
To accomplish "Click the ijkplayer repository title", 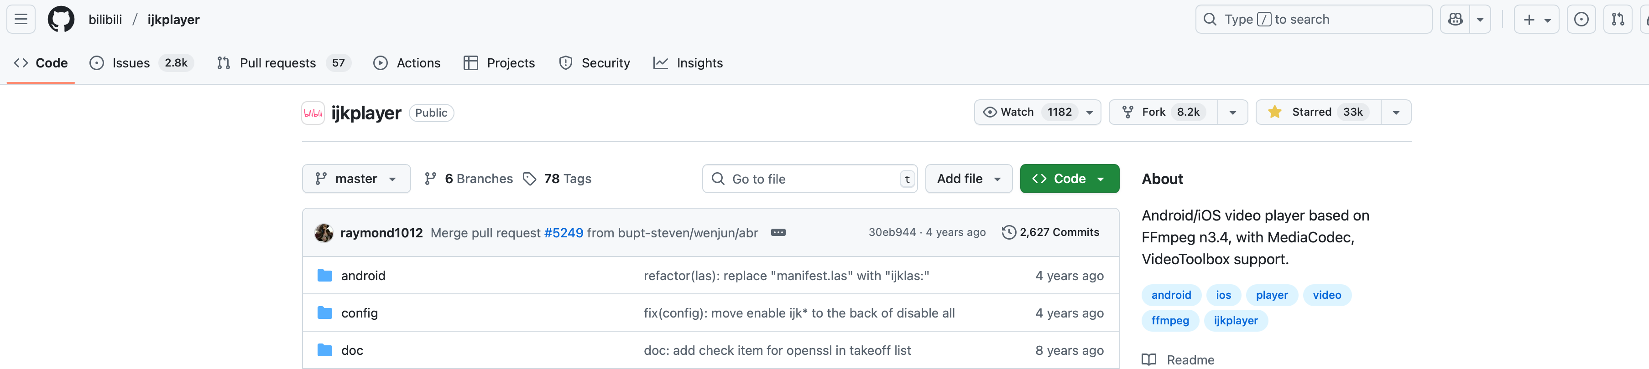I will pos(366,113).
